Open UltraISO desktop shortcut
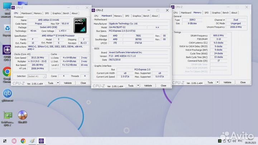The image size is (258, 145). 22,115
